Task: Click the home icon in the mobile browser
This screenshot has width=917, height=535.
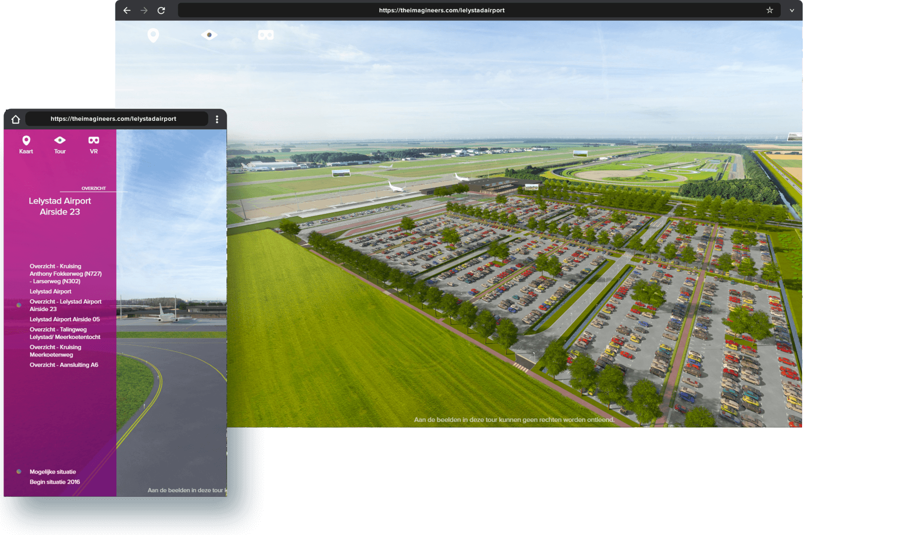Action: tap(16, 119)
